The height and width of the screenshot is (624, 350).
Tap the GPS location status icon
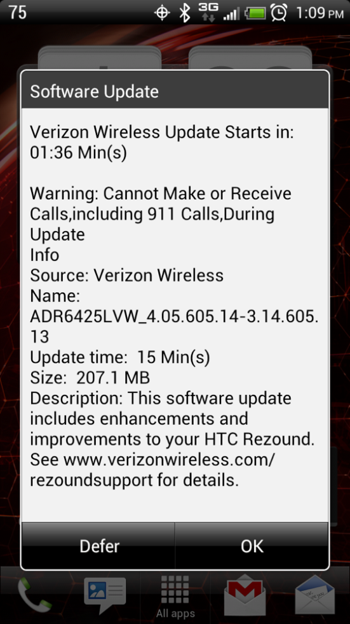pyautogui.click(x=162, y=13)
